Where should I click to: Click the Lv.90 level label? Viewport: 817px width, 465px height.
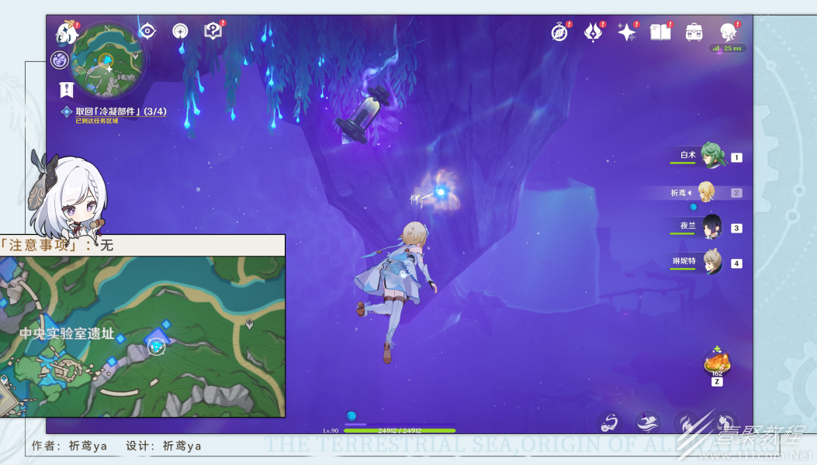331,431
